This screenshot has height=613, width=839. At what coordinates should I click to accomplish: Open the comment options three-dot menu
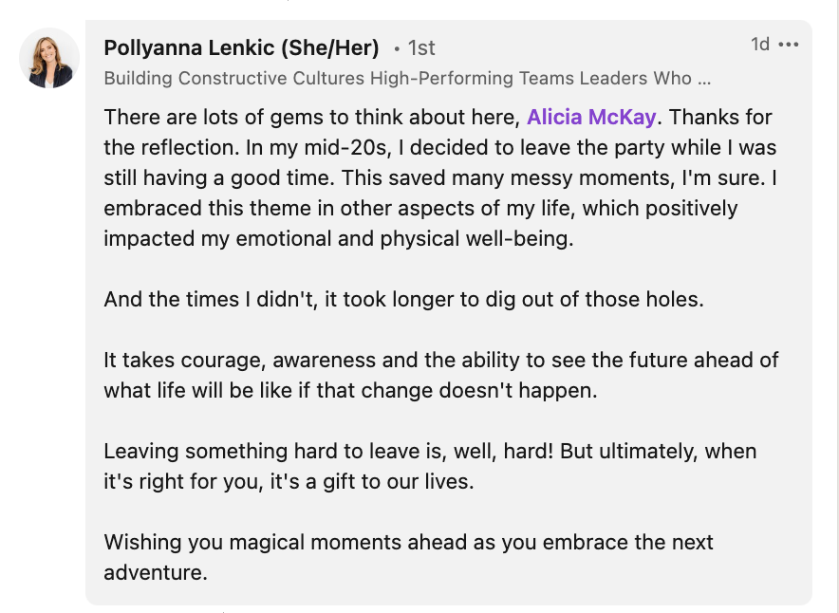pos(788,45)
